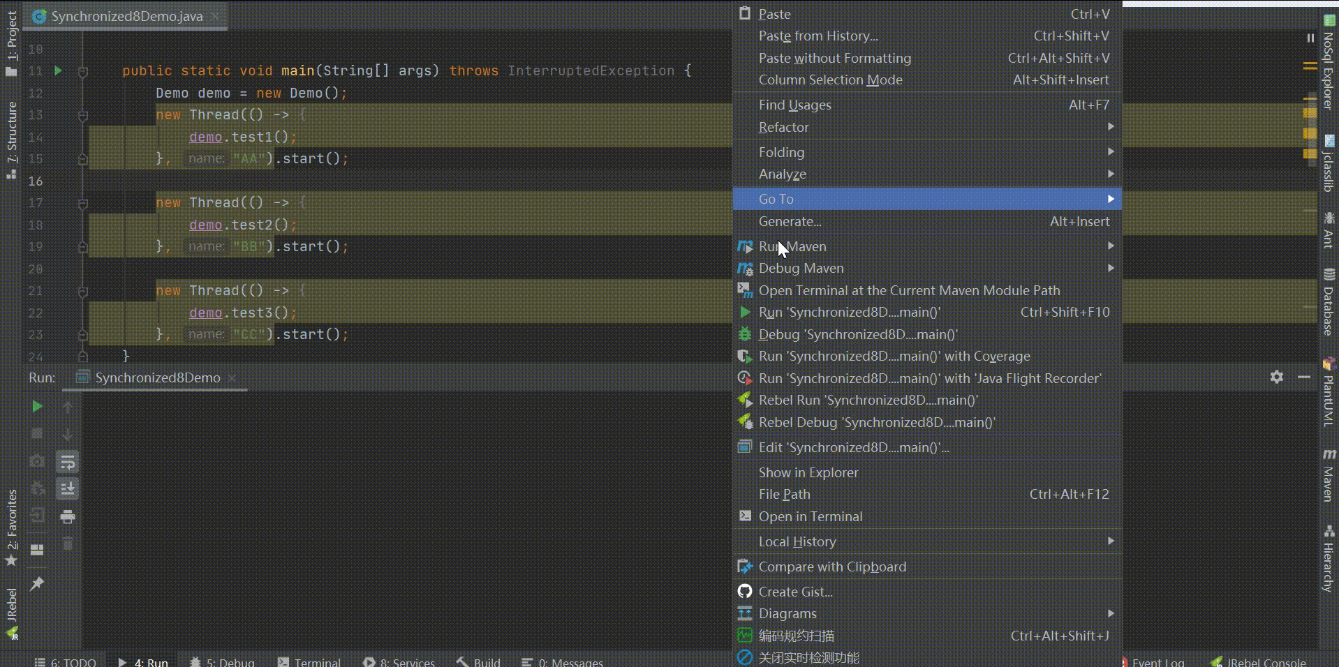Collapse the lambda fold marker on line 17
This screenshot has height=667, width=1339.
tap(82, 202)
